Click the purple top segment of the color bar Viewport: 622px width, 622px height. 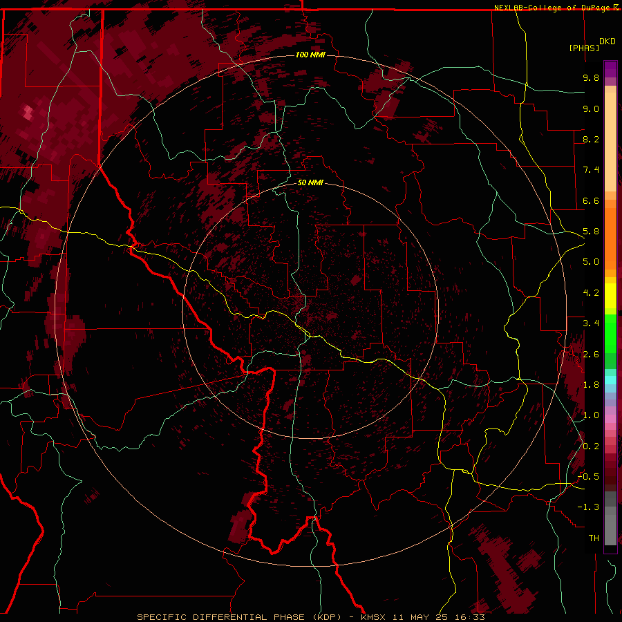pos(610,69)
